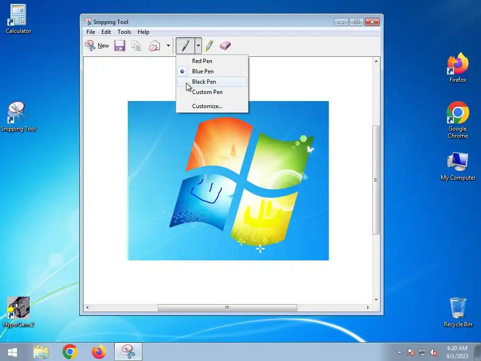Click the vertical scrollbar up arrow

tap(376, 61)
